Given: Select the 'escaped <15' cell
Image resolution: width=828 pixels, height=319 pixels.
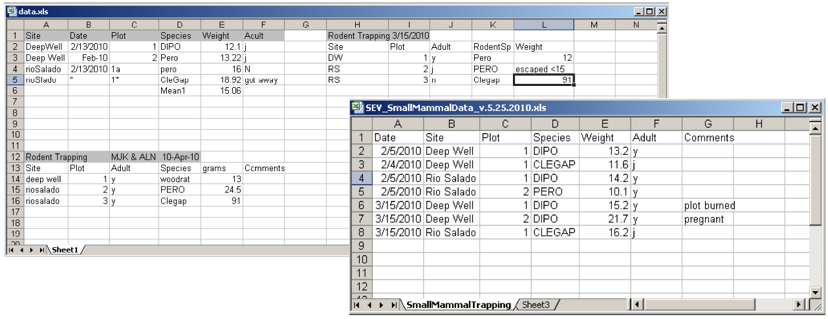Looking at the screenshot, I should click(543, 68).
